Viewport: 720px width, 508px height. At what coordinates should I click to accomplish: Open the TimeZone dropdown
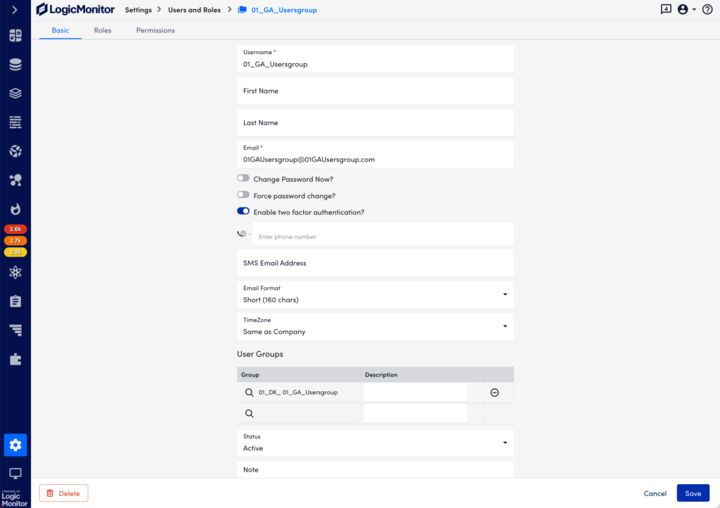pos(504,326)
